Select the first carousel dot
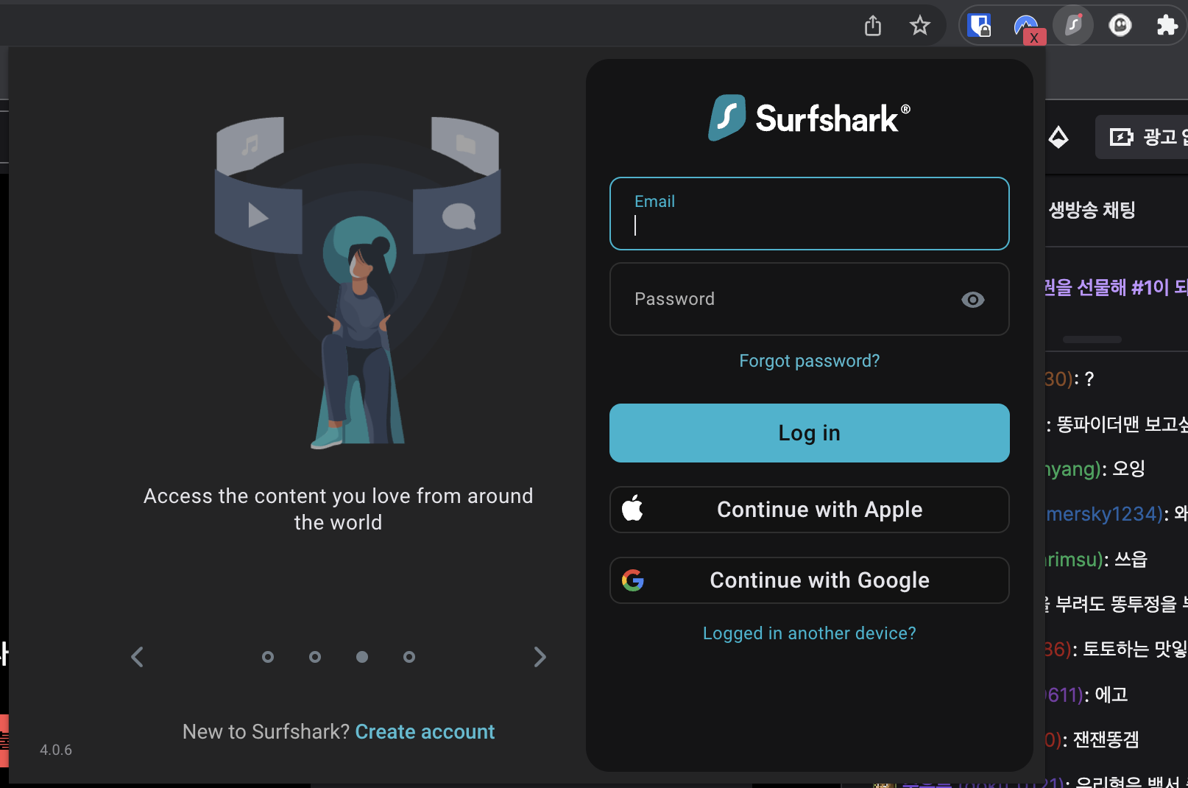Screen dimensions: 1188x788 (x=268, y=657)
